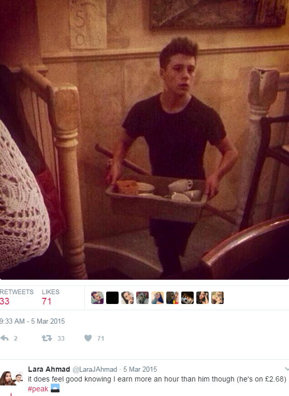289x396 pixels.
Task: Click the cat picture liker avatar
Action: [142, 298]
